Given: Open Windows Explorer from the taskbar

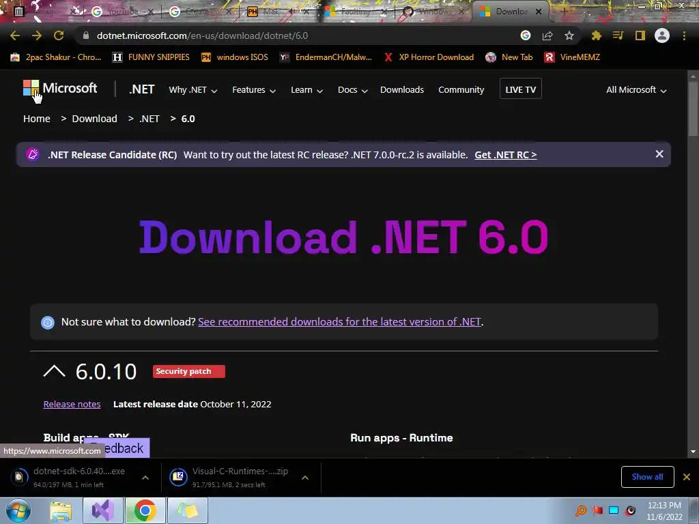Looking at the screenshot, I should 61,510.
